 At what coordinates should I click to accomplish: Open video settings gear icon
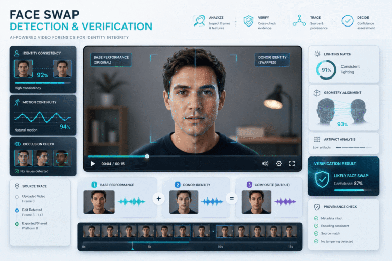[279, 163]
